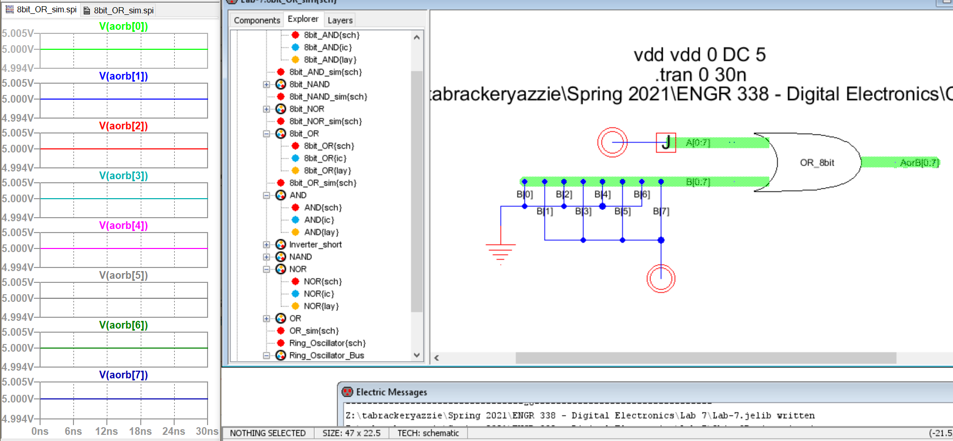This screenshot has height=441, width=953.
Task: Select the ground symbol in the schematic
Action: [x=500, y=251]
